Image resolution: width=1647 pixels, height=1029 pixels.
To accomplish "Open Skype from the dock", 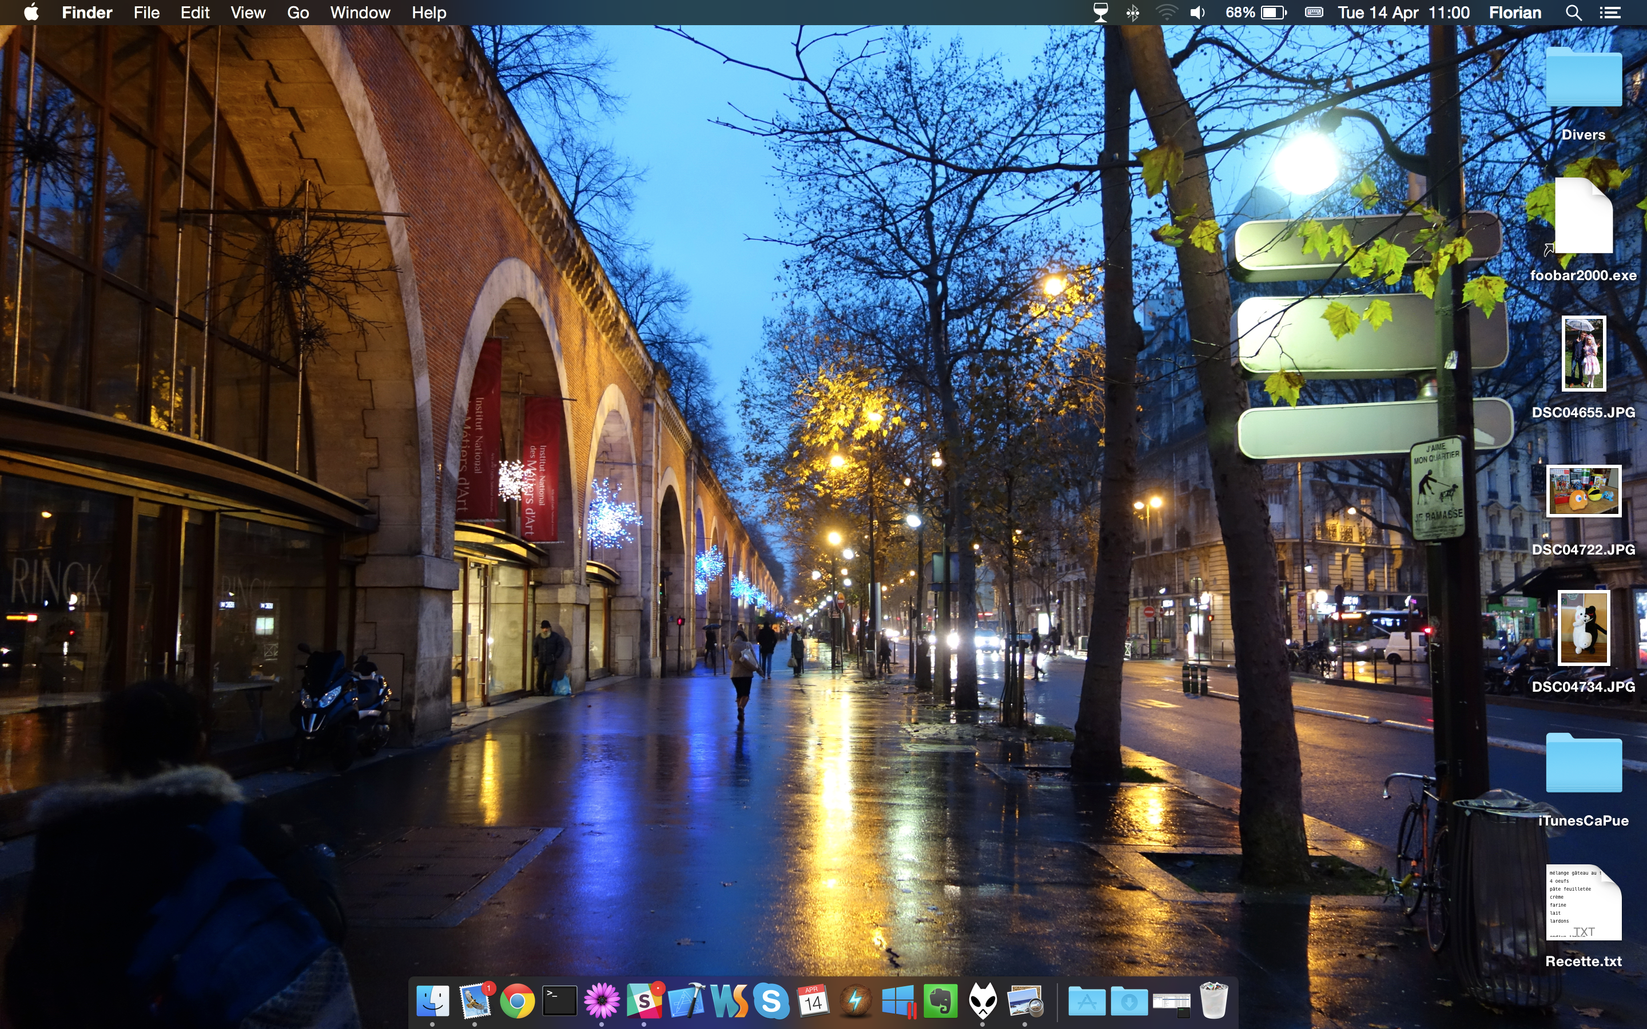I will [x=771, y=1002].
